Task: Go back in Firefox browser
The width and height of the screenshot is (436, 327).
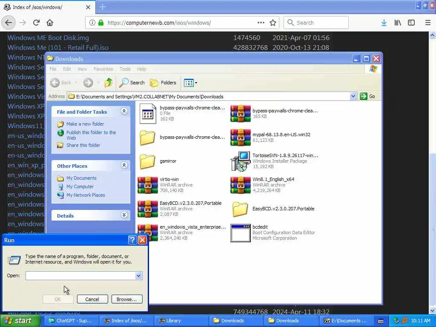Action: click(x=9, y=23)
